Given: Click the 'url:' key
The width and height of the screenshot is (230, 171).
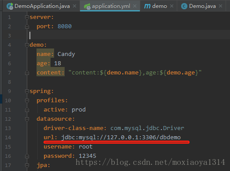Looking at the screenshot, I should click(x=50, y=138).
